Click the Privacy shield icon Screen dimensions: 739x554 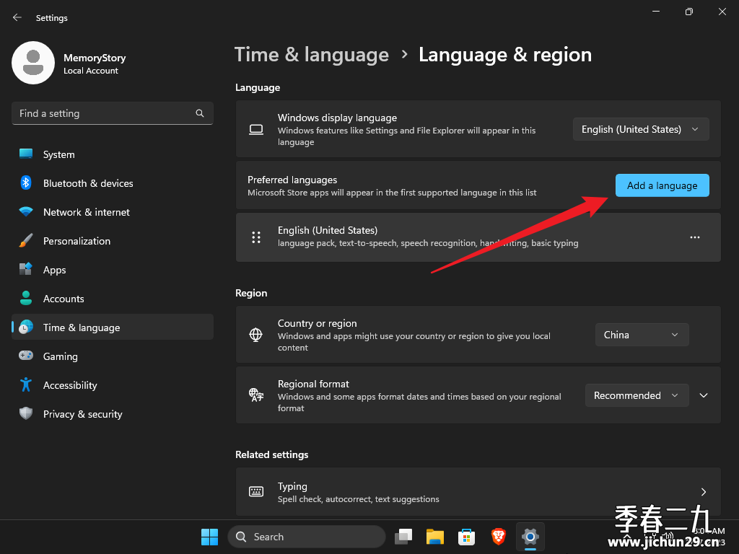click(26, 413)
